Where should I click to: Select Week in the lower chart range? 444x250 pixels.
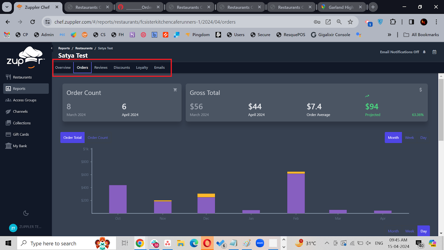pos(410,231)
